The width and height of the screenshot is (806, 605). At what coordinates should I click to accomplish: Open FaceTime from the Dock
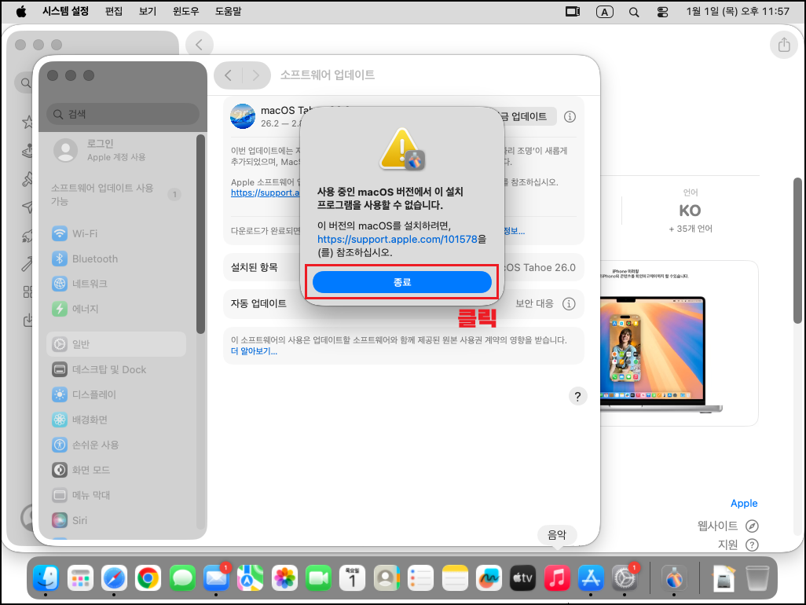(x=318, y=578)
